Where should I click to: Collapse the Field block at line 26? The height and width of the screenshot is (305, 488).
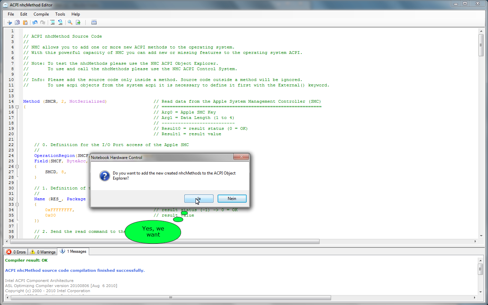(x=17, y=166)
